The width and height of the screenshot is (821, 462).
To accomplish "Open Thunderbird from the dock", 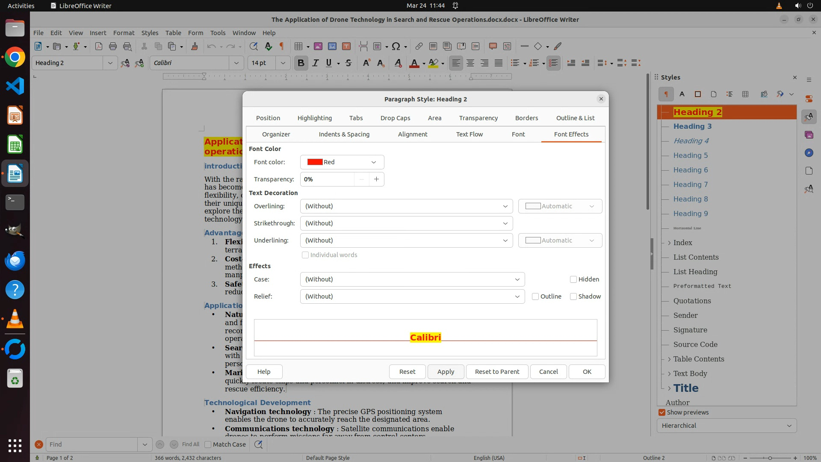I will point(15,261).
